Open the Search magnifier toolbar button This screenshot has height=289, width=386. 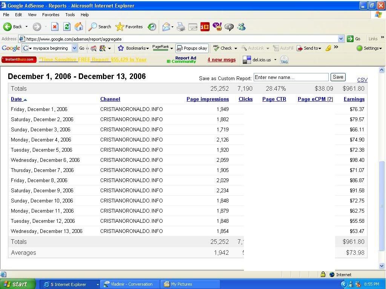[100, 27]
